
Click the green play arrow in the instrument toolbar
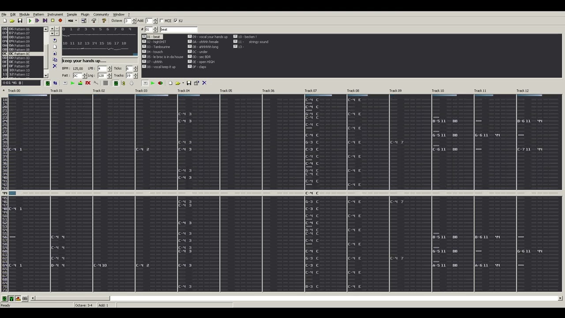[x=153, y=83]
